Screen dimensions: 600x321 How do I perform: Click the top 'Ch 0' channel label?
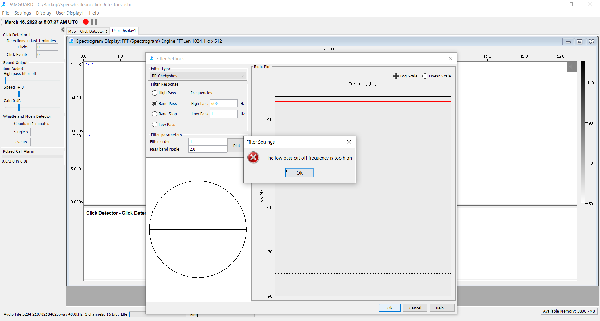coord(89,65)
